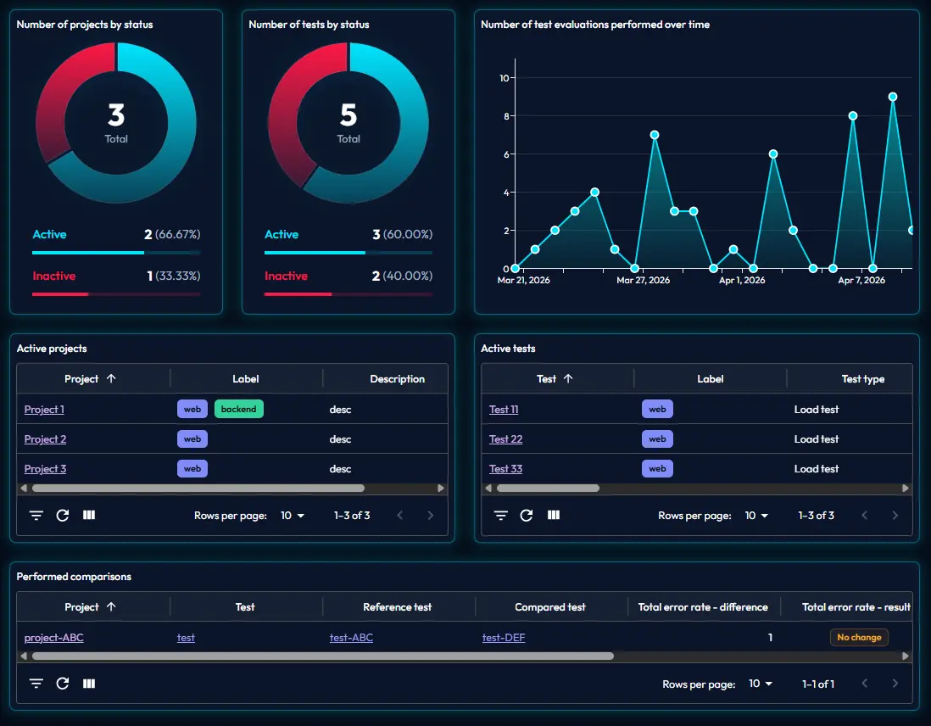Open the test link in comparisons row

point(186,638)
